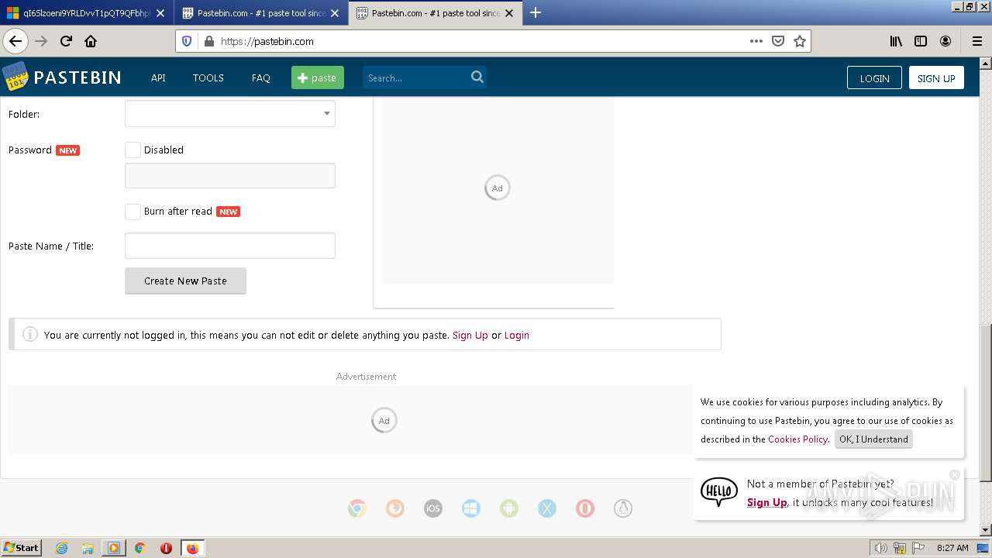Click Sign Up link in Hello popup
Viewport: 992px width, 558px height.
pos(767,502)
